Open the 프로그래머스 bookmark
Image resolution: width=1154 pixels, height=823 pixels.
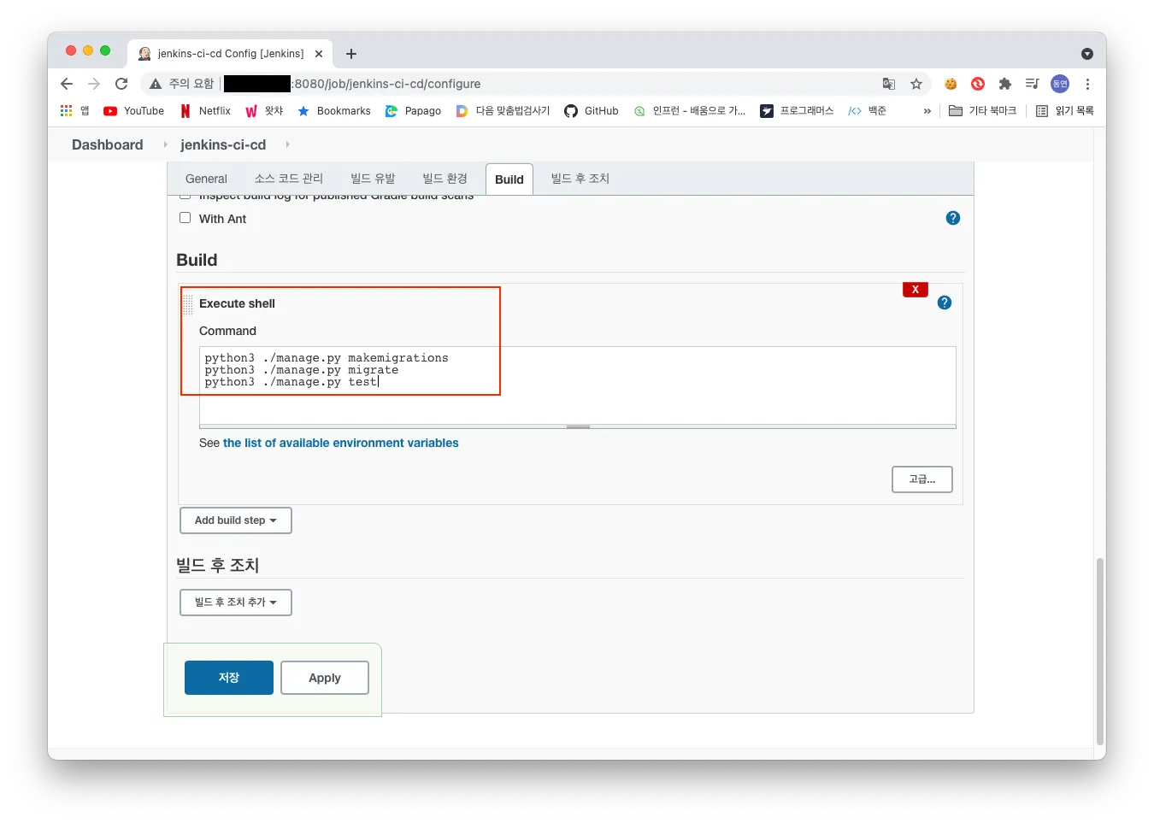click(797, 111)
